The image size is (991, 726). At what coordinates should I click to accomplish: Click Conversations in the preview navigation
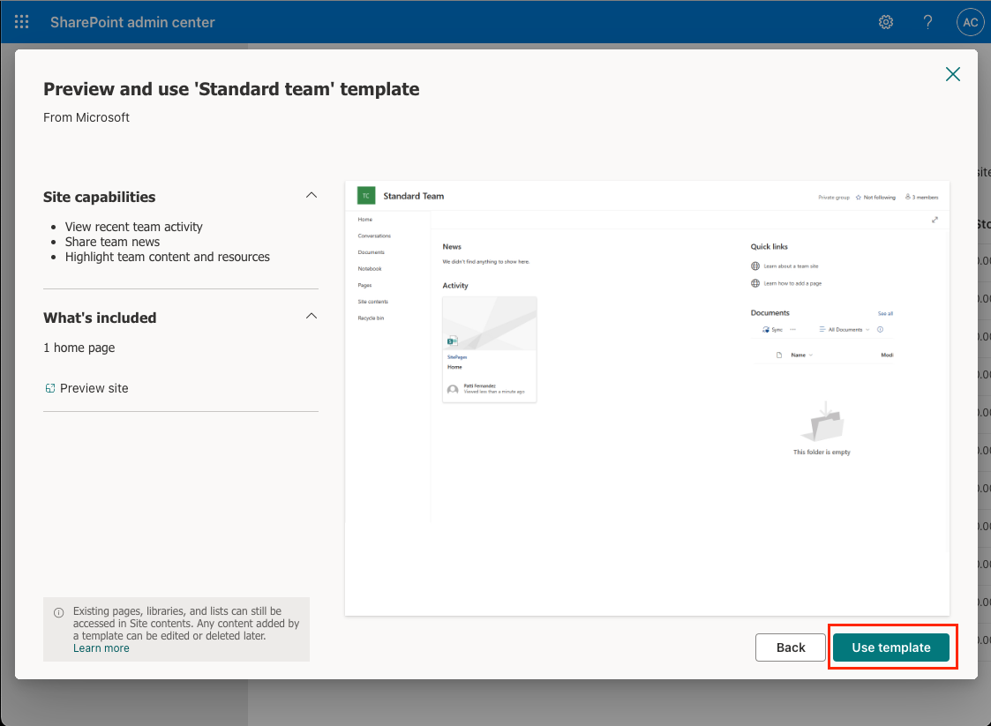pos(374,236)
